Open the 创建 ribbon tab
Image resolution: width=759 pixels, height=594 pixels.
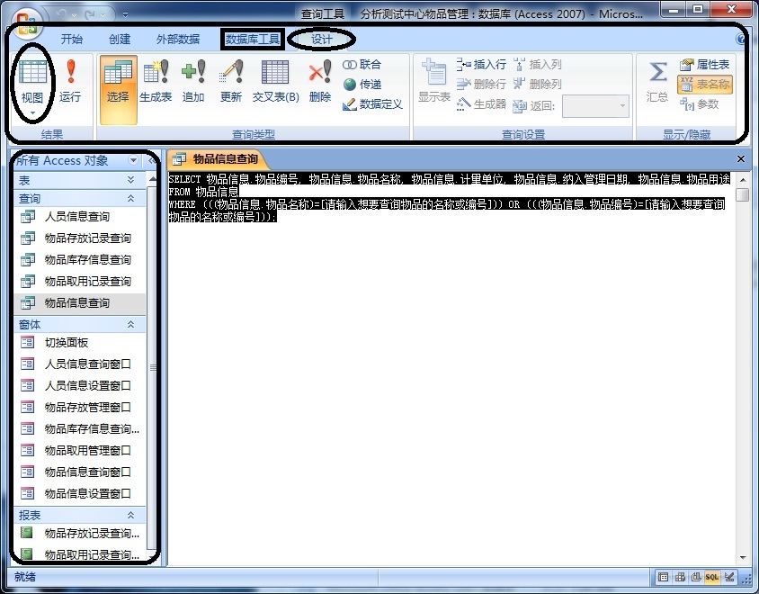(x=120, y=40)
